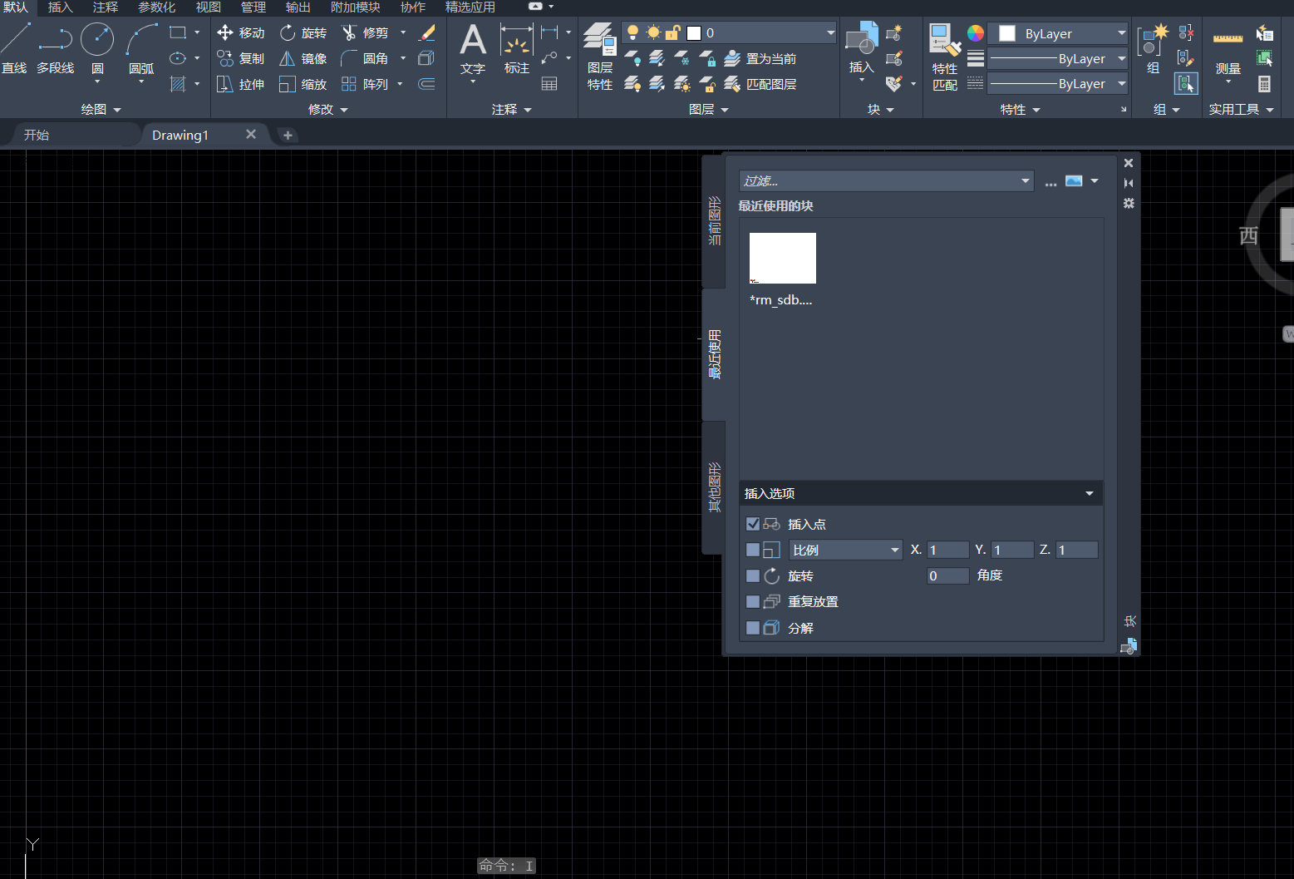Open the 比例 scale dropdown
This screenshot has height=879, width=1294.
(845, 550)
